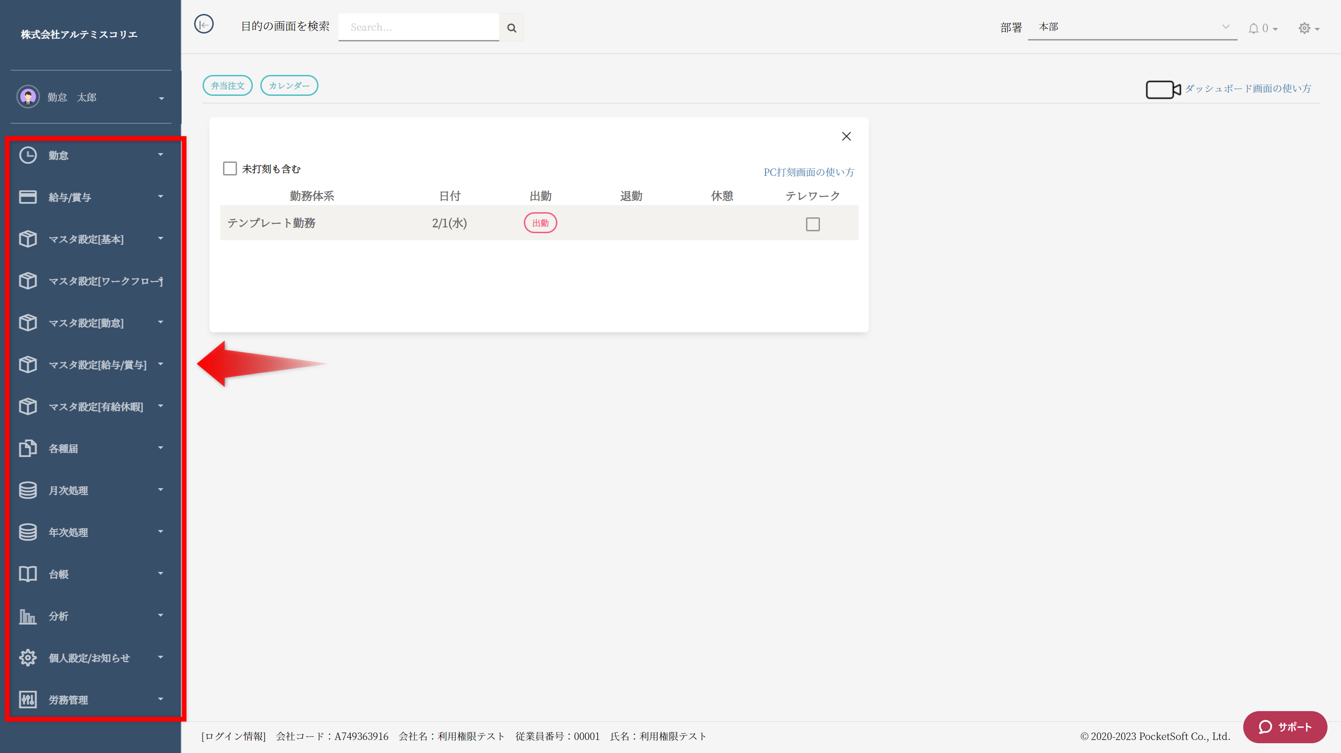
Task: Expand the 月次処理 menu arrow
Action: point(160,490)
